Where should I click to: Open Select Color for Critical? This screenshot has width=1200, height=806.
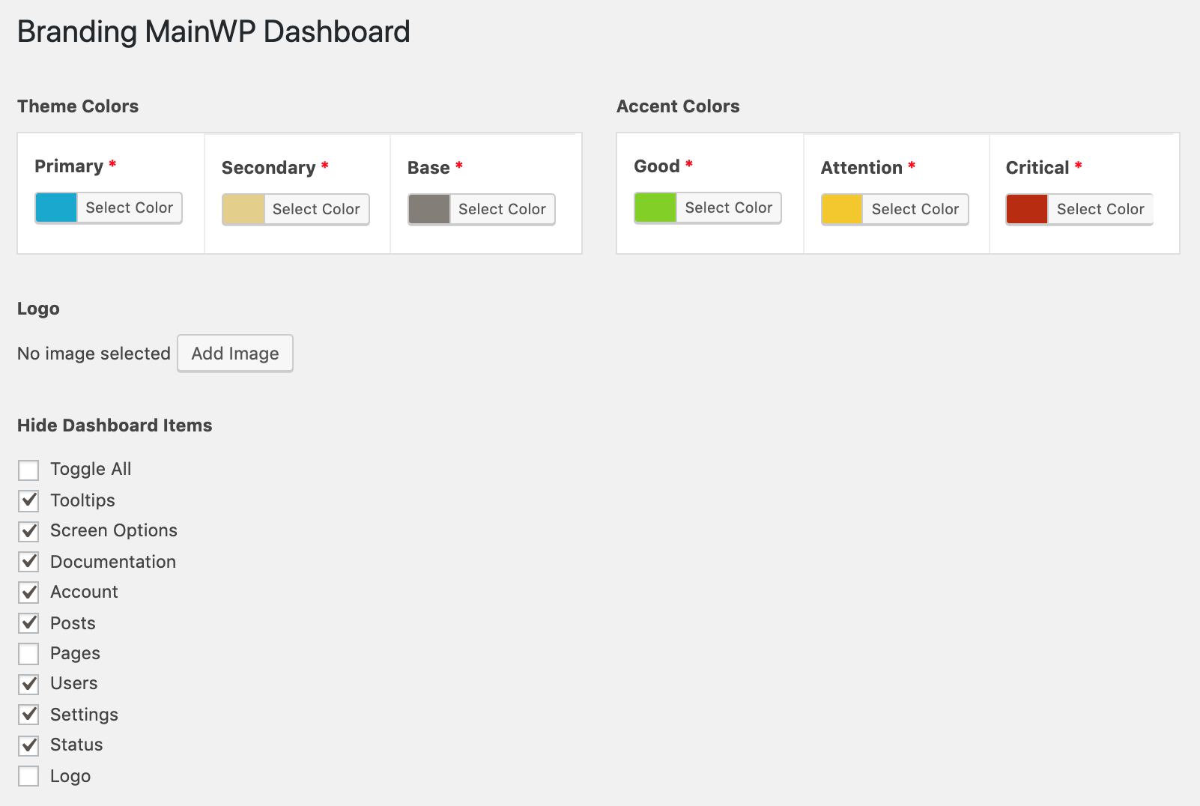pos(1100,209)
